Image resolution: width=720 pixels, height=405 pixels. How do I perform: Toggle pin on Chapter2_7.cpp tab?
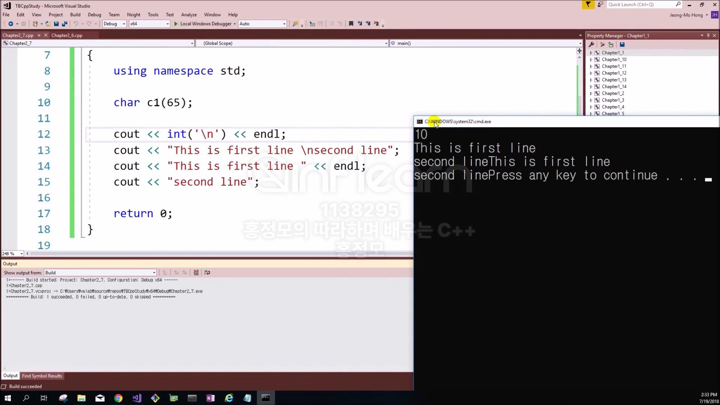39,35
